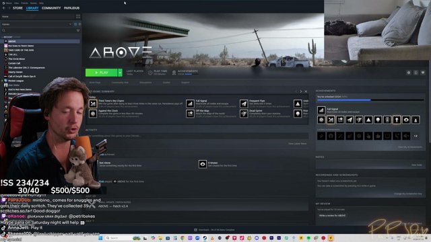Click eye icon in unlocked achievements row

(x=406, y=120)
